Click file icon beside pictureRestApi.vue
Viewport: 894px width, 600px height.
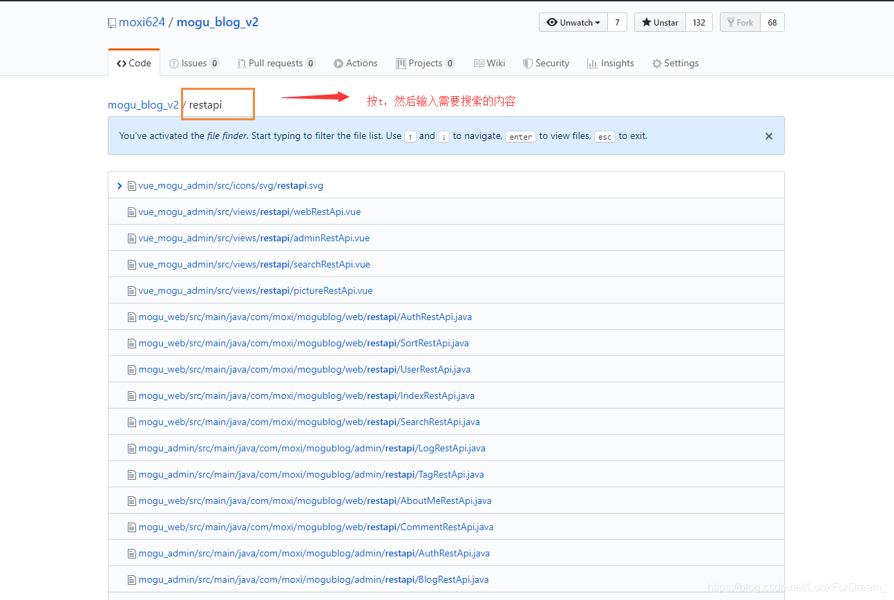(131, 291)
